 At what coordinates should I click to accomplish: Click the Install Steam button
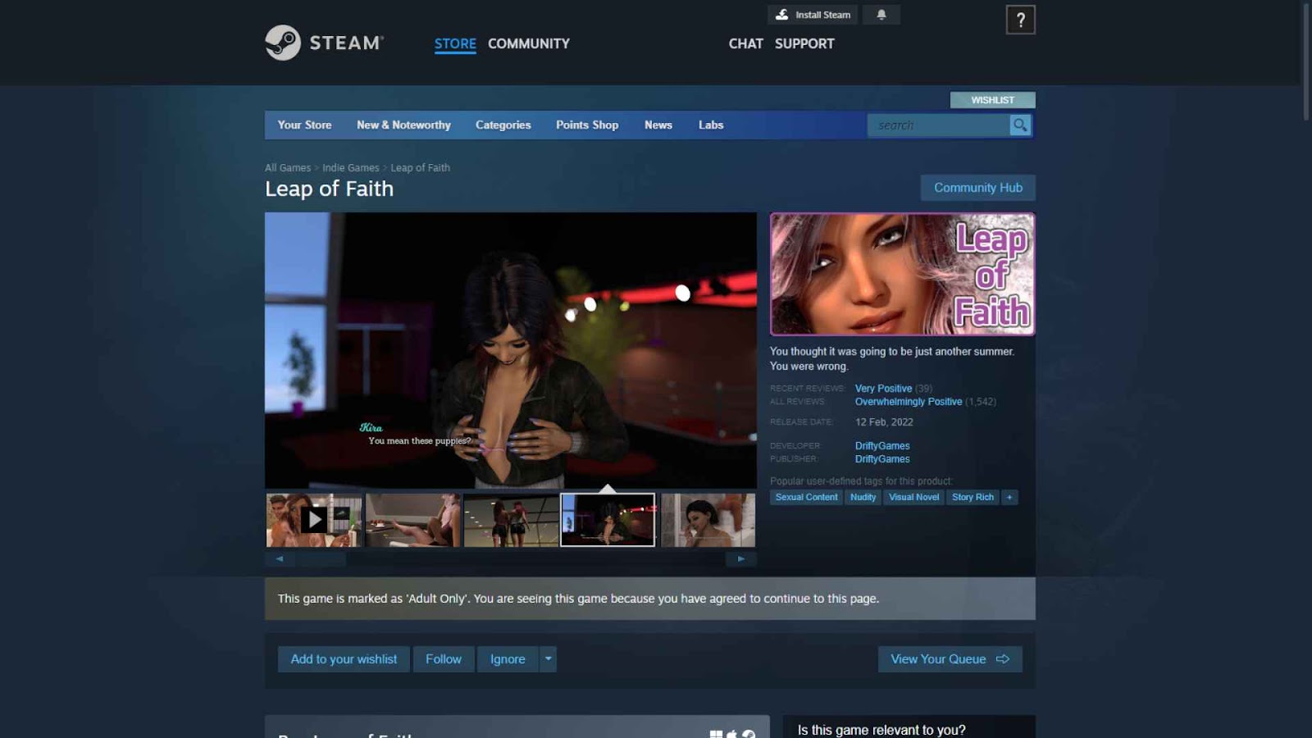point(813,15)
